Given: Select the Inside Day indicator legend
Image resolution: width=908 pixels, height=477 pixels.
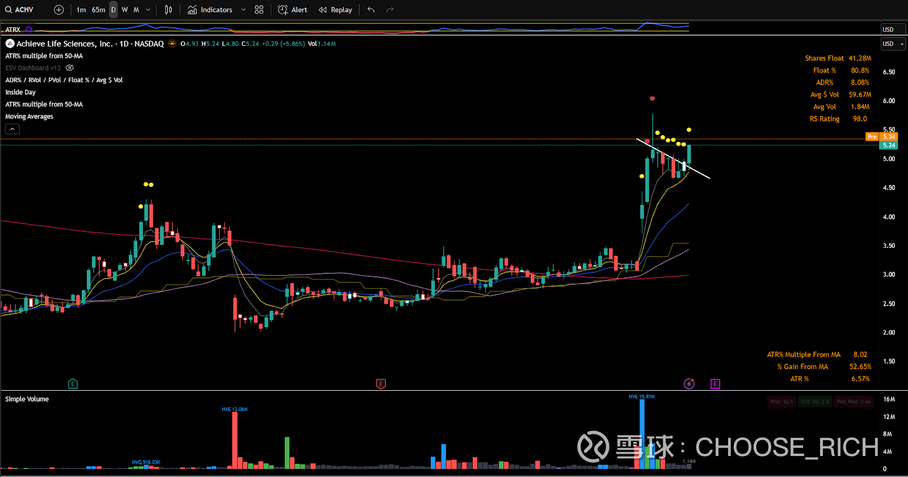Looking at the screenshot, I should point(20,92).
